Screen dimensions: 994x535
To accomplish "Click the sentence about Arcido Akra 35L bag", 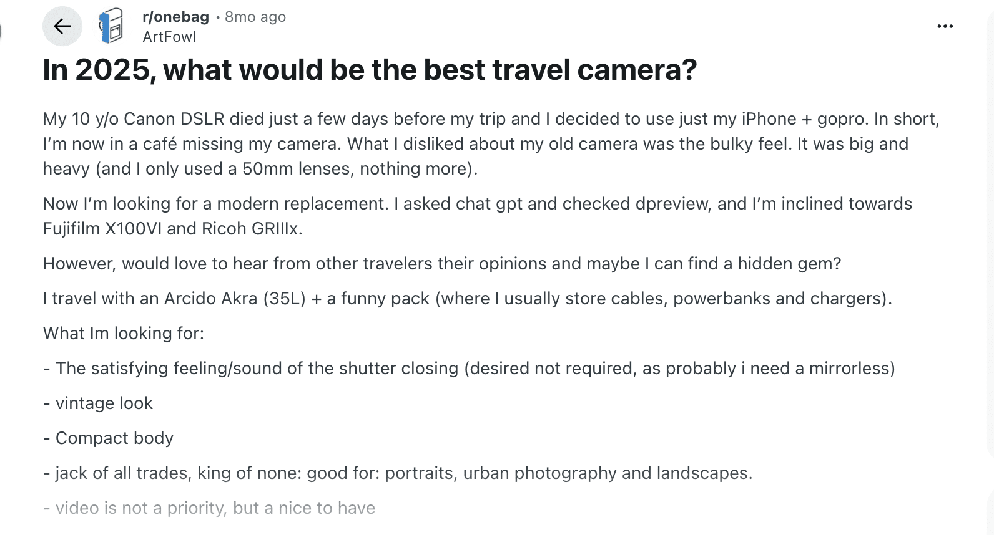I will [468, 298].
